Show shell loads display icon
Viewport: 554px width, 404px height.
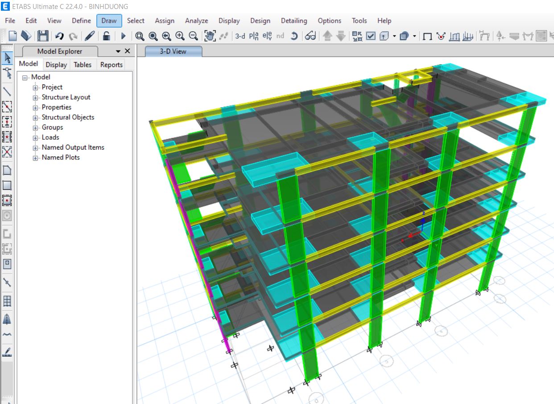[468, 36]
